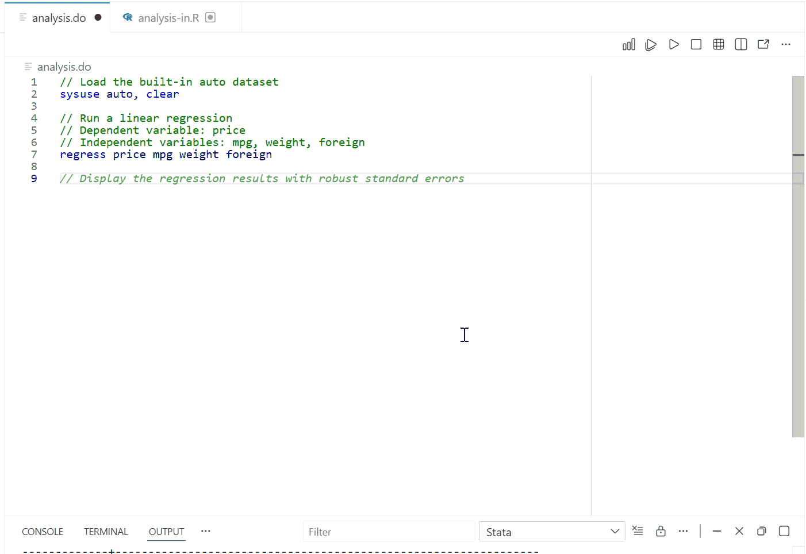Open the data grid viewer icon
The height and width of the screenshot is (554, 806).
(718, 45)
